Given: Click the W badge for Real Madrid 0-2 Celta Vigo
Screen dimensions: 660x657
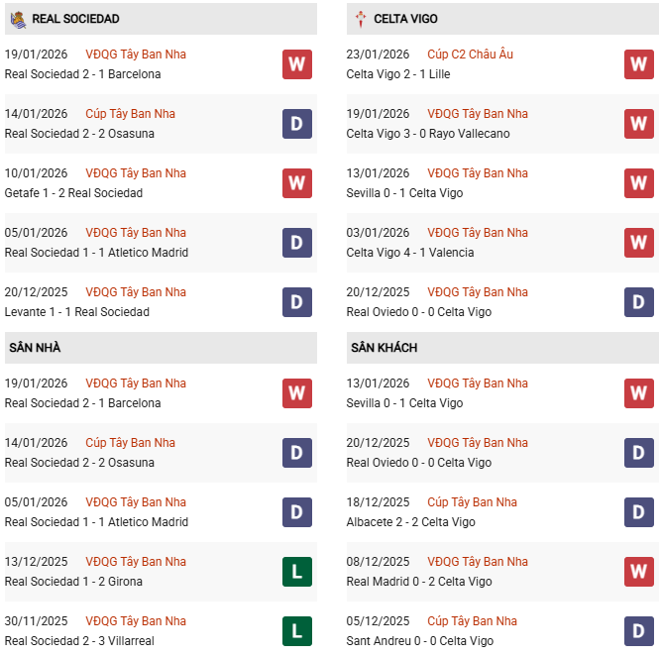Looking at the screenshot, I should click(639, 572).
